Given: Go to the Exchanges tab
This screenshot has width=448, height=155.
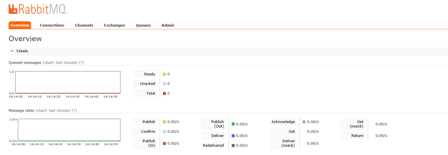Looking at the screenshot, I should [x=114, y=25].
